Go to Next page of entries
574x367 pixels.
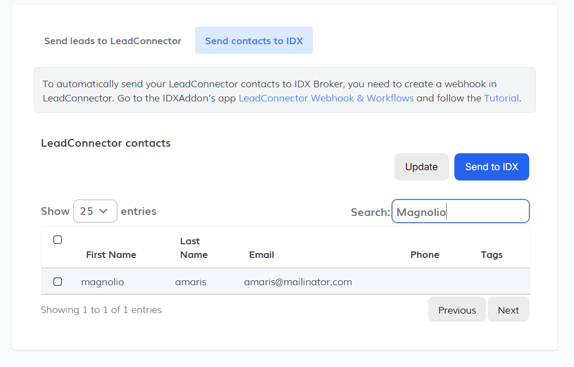click(508, 310)
